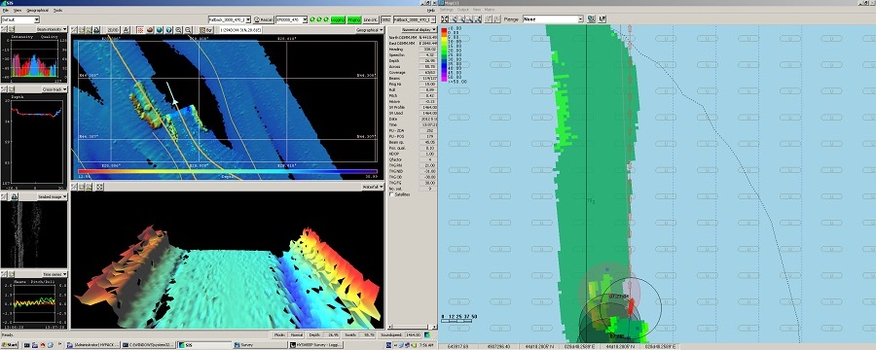This screenshot has height=350, width=876.
Task: Expand the Seabed image view selector
Action: [x=52, y=196]
